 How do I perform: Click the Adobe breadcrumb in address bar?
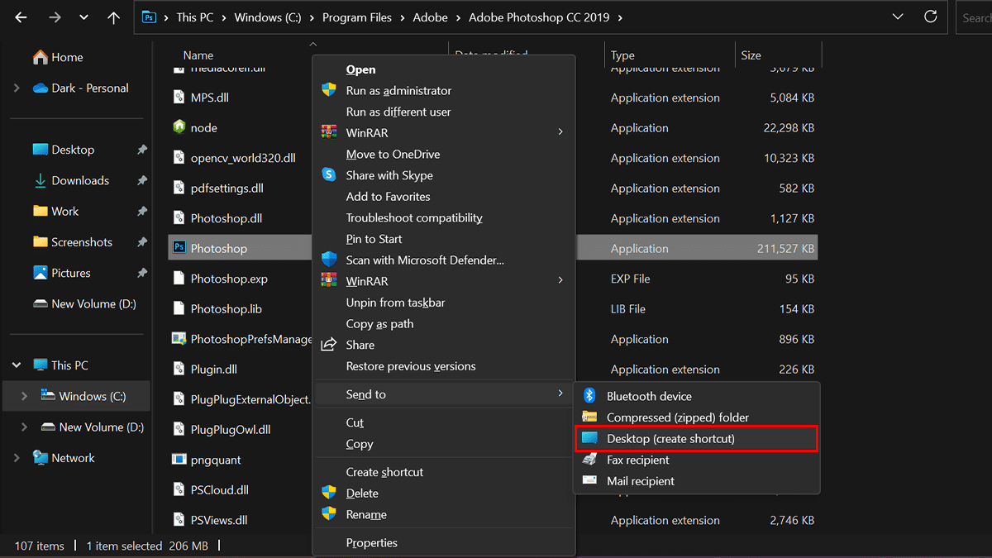tap(430, 17)
